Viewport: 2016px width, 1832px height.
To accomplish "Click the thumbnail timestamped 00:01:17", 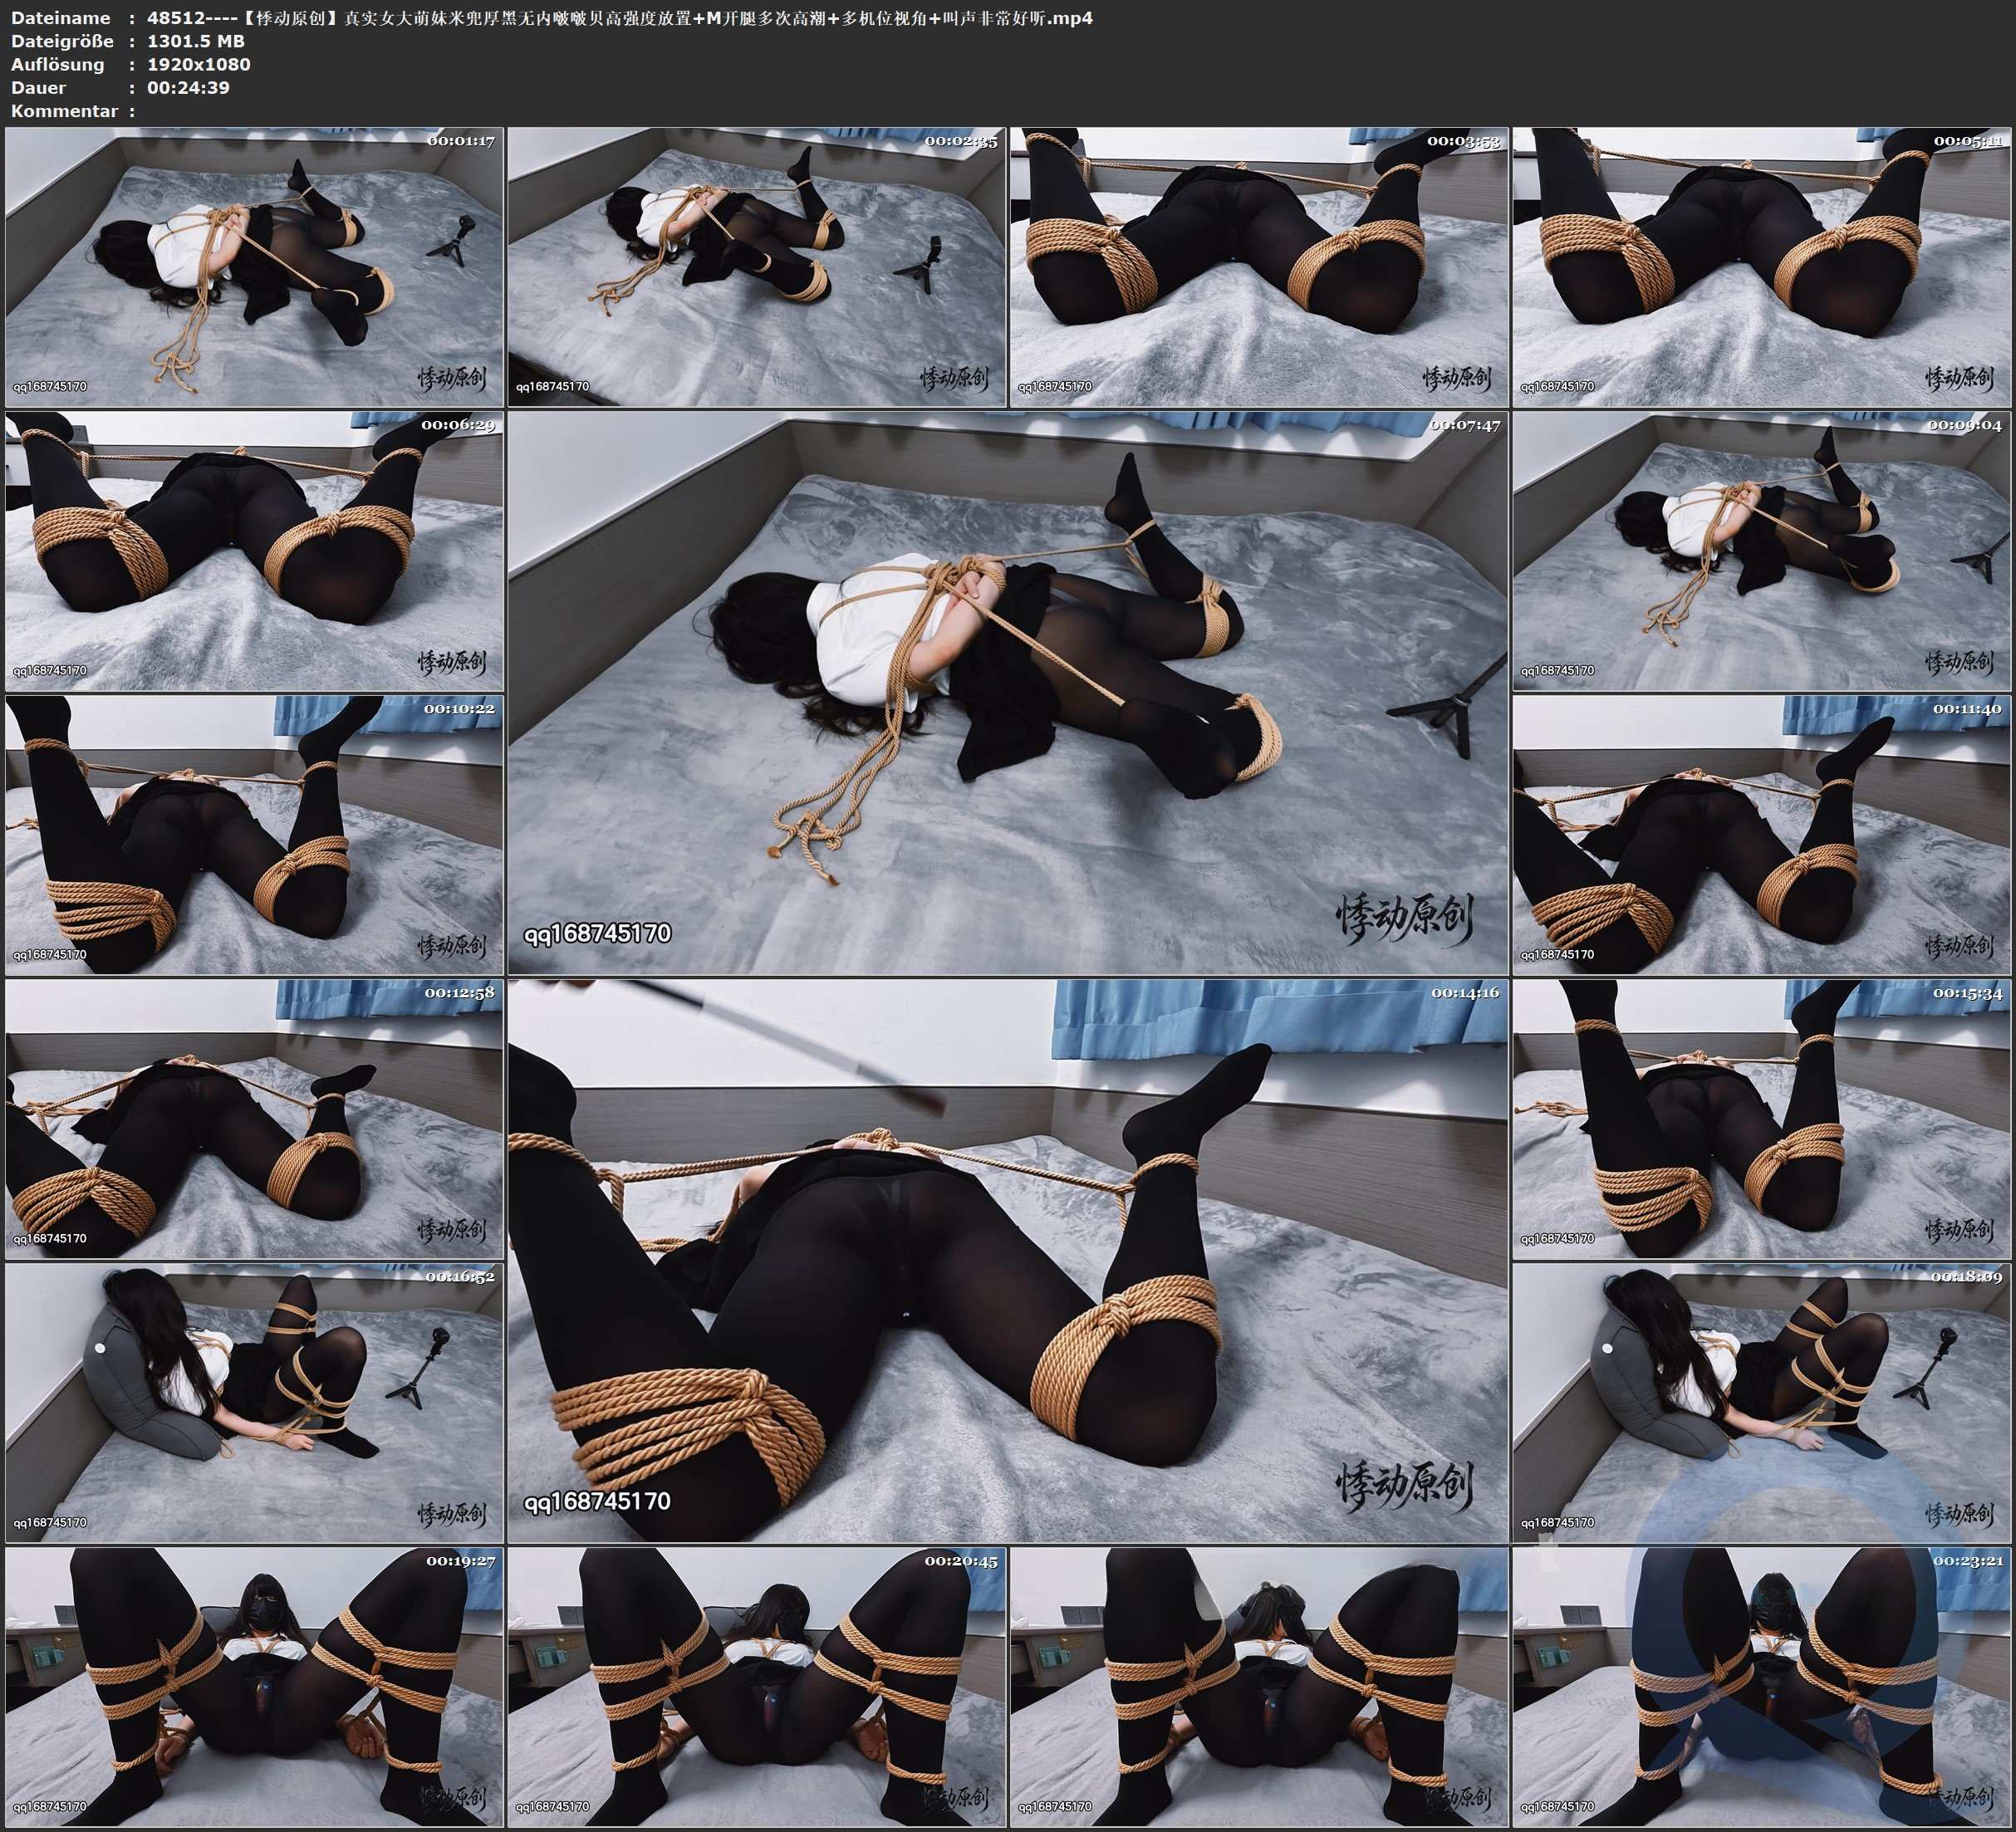I will tap(254, 267).
